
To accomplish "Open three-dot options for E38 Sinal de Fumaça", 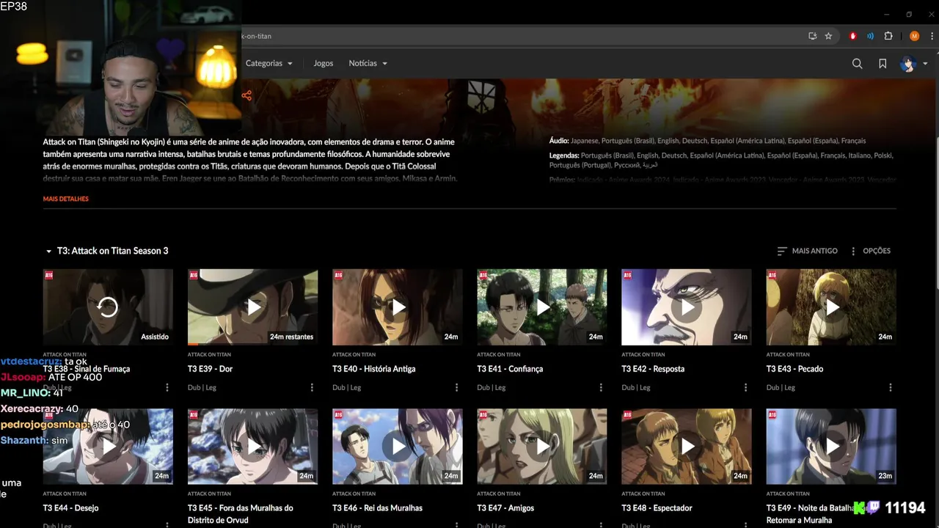I will [167, 387].
